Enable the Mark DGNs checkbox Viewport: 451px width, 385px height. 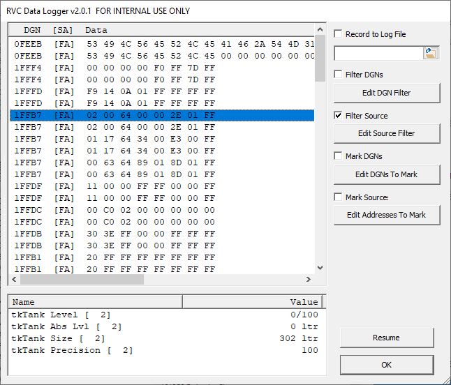[x=338, y=156]
